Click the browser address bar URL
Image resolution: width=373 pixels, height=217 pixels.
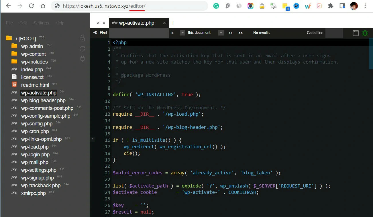pyautogui.click(x=104, y=6)
